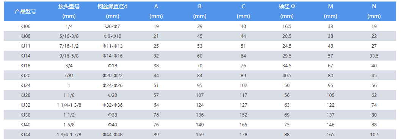Select the 1 1/4-1 3/8 connector cell
The image size is (401, 140).
69,105
